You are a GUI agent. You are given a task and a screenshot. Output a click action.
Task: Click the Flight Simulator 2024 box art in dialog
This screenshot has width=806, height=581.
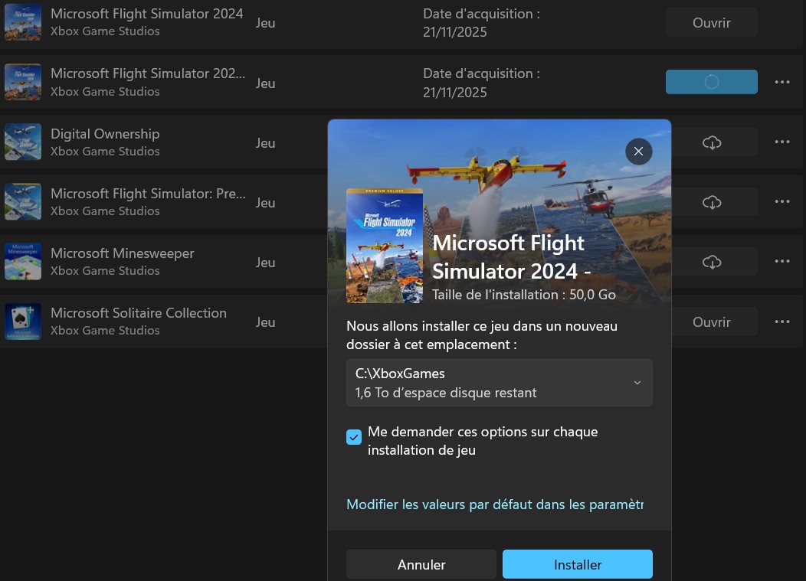coord(385,246)
